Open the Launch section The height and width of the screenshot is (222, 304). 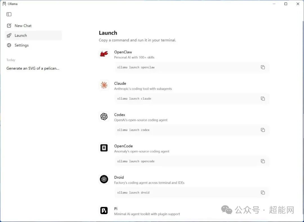[21, 35]
